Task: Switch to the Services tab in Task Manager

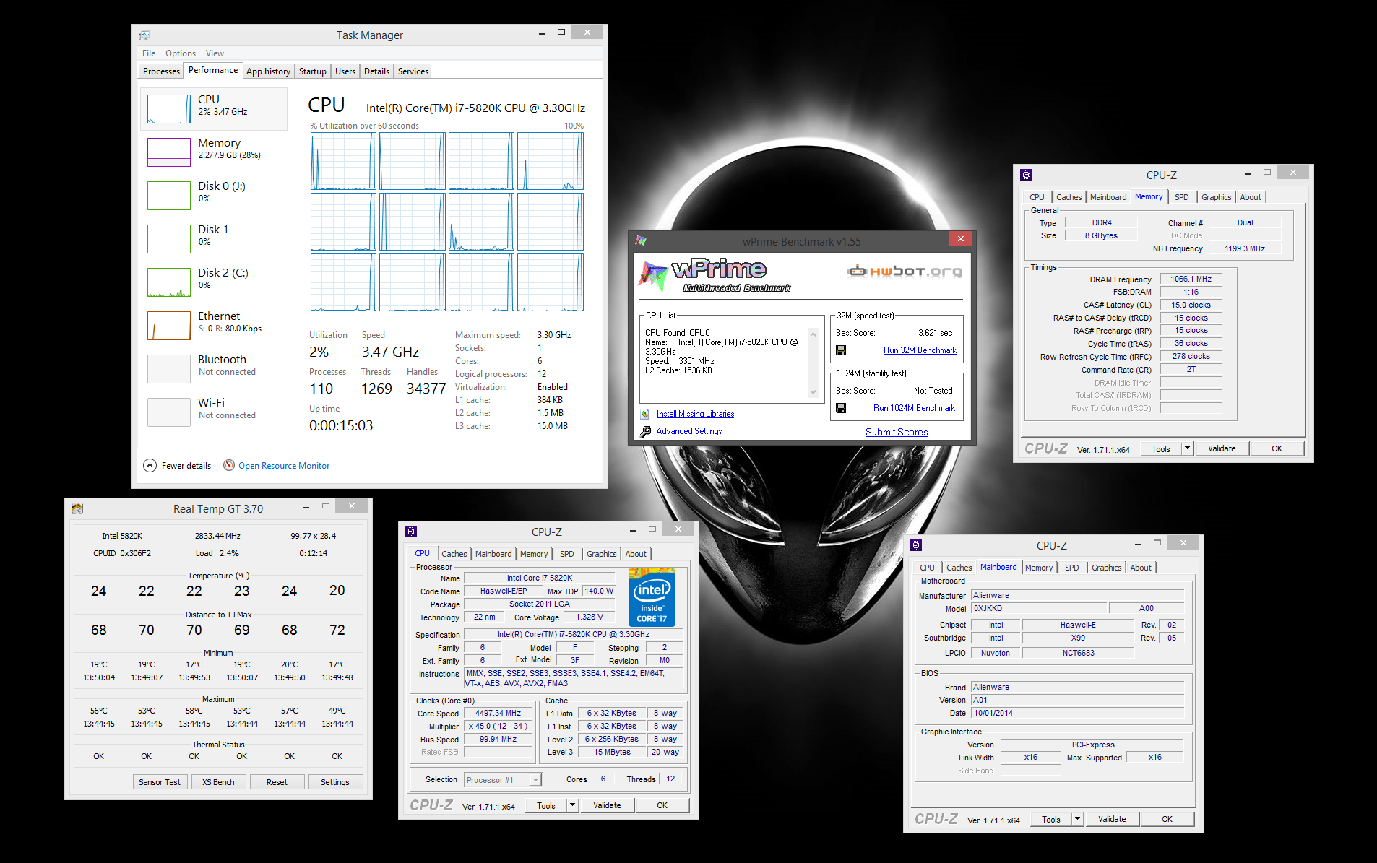Action: pos(413,71)
